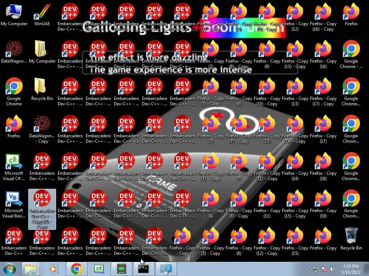The width and height of the screenshot is (369, 276).
Task: Open the Control Panel taskbar item
Action: (166, 269)
